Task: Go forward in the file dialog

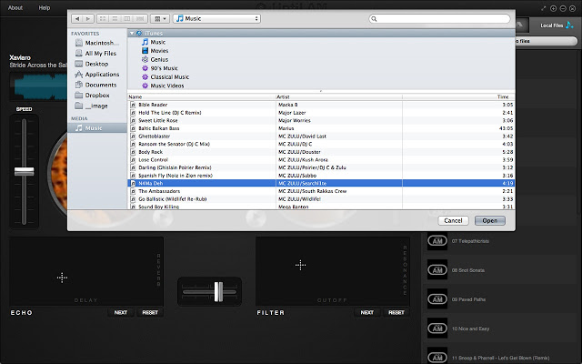Action: (x=88, y=18)
